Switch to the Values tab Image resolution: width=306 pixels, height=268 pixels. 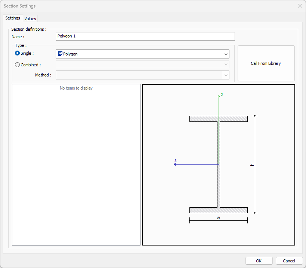[x=30, y=18]
